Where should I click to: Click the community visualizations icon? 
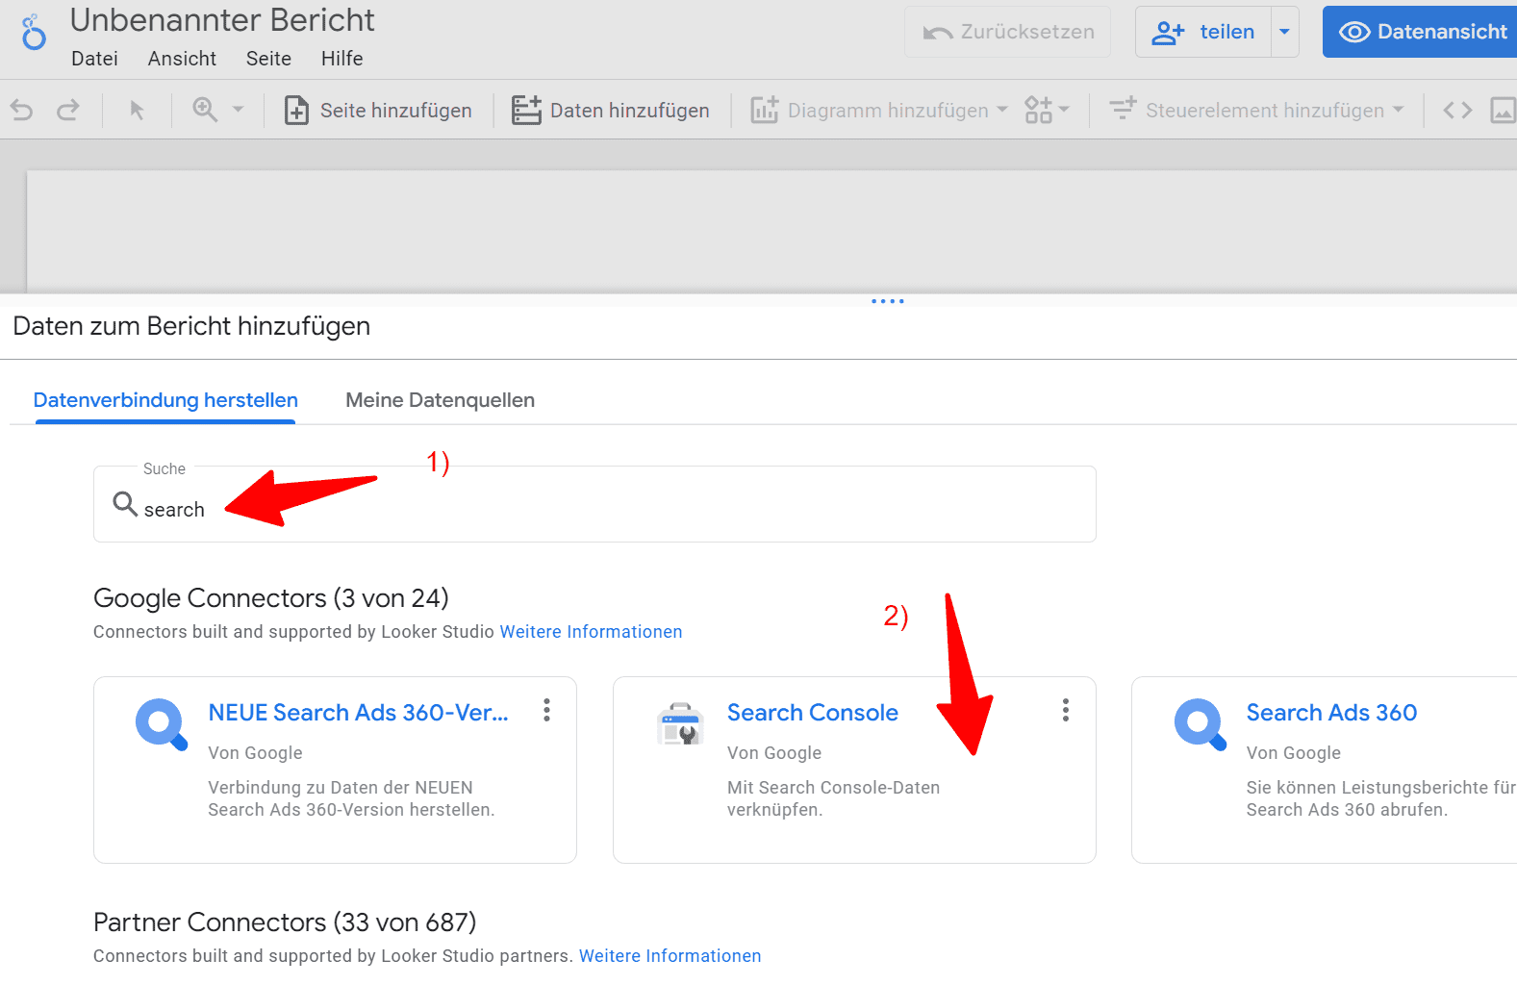pos(1038,110)
